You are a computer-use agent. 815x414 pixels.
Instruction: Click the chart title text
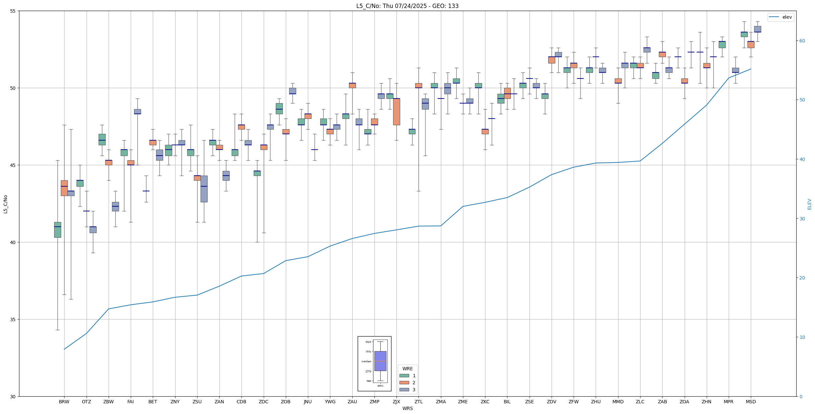coord(407,6)
